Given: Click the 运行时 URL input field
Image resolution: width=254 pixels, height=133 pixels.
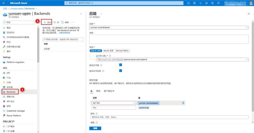Looking at the screenshot, I should click(172, 59).
